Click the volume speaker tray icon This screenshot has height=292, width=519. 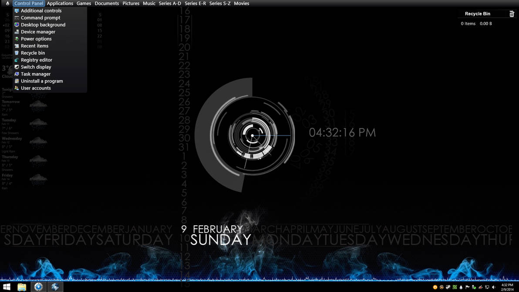pyautogui.click(x=493, y=287)
